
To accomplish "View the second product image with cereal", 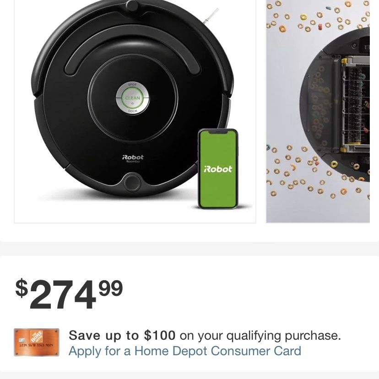I will pos(318,111).
